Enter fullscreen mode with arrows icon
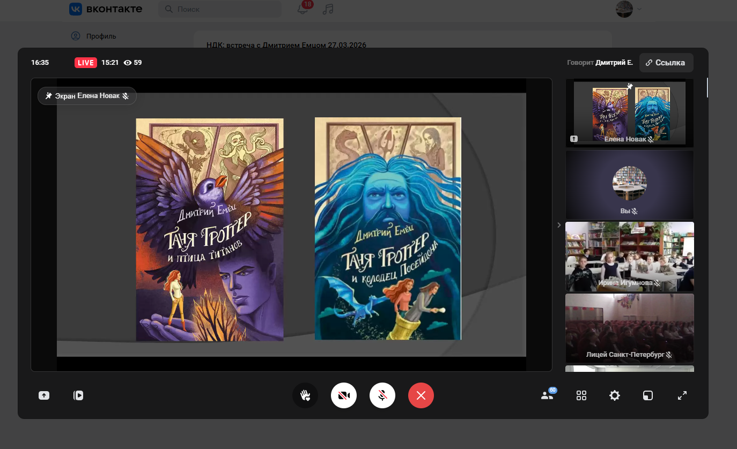The width and height of the screenshot is (737, 449). click(682, 396)
